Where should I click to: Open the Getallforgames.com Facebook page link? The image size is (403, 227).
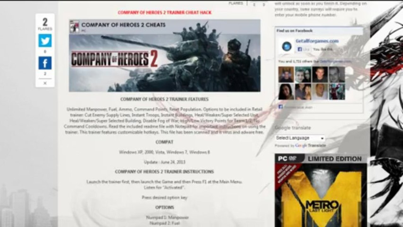click(x=317, y=41)
